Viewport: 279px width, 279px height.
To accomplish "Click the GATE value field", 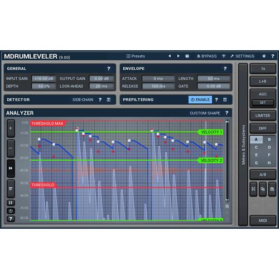I will click(x=214, y=86).
